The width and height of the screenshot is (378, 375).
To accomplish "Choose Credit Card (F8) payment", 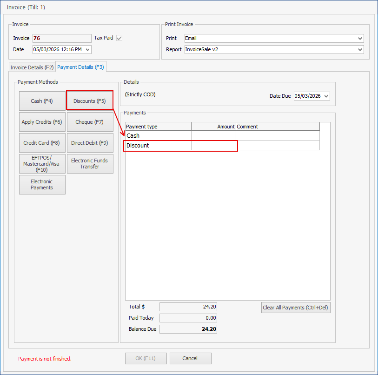I will 42,143.
